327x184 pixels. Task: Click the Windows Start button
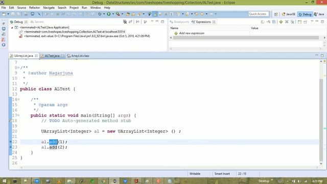click(x=4, y=181)
